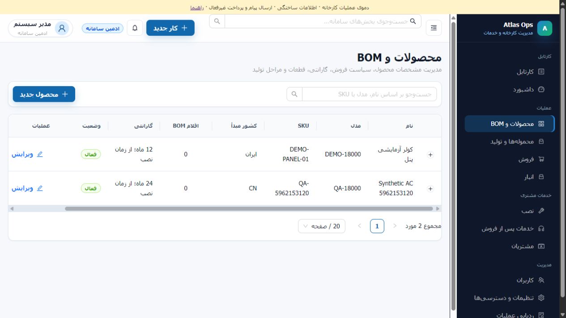The height and width of the screenshot is (318, 566).
Task: Focus the global system search field
Action: coord(323,21)
